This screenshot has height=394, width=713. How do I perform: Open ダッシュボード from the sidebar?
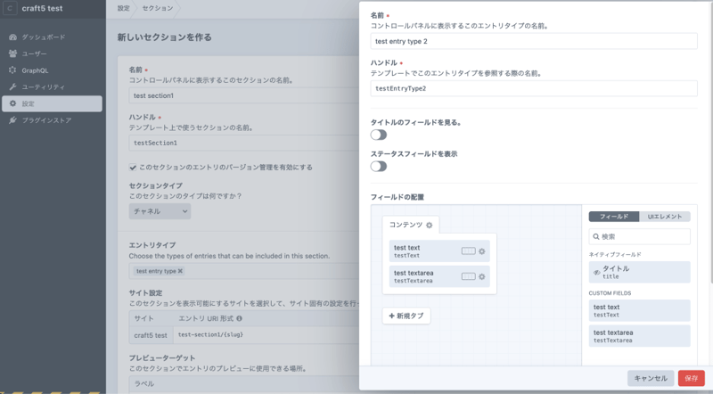[45, 38]
